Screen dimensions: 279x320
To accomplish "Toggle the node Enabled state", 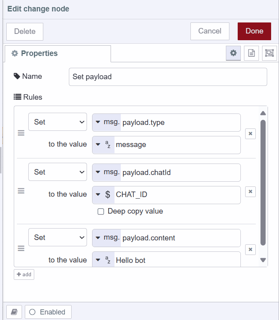I will (x=48, y=311).
